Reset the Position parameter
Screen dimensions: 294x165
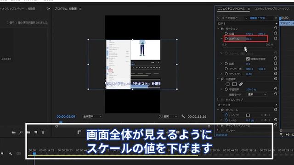pyautogui.click(x=276, y=33)
